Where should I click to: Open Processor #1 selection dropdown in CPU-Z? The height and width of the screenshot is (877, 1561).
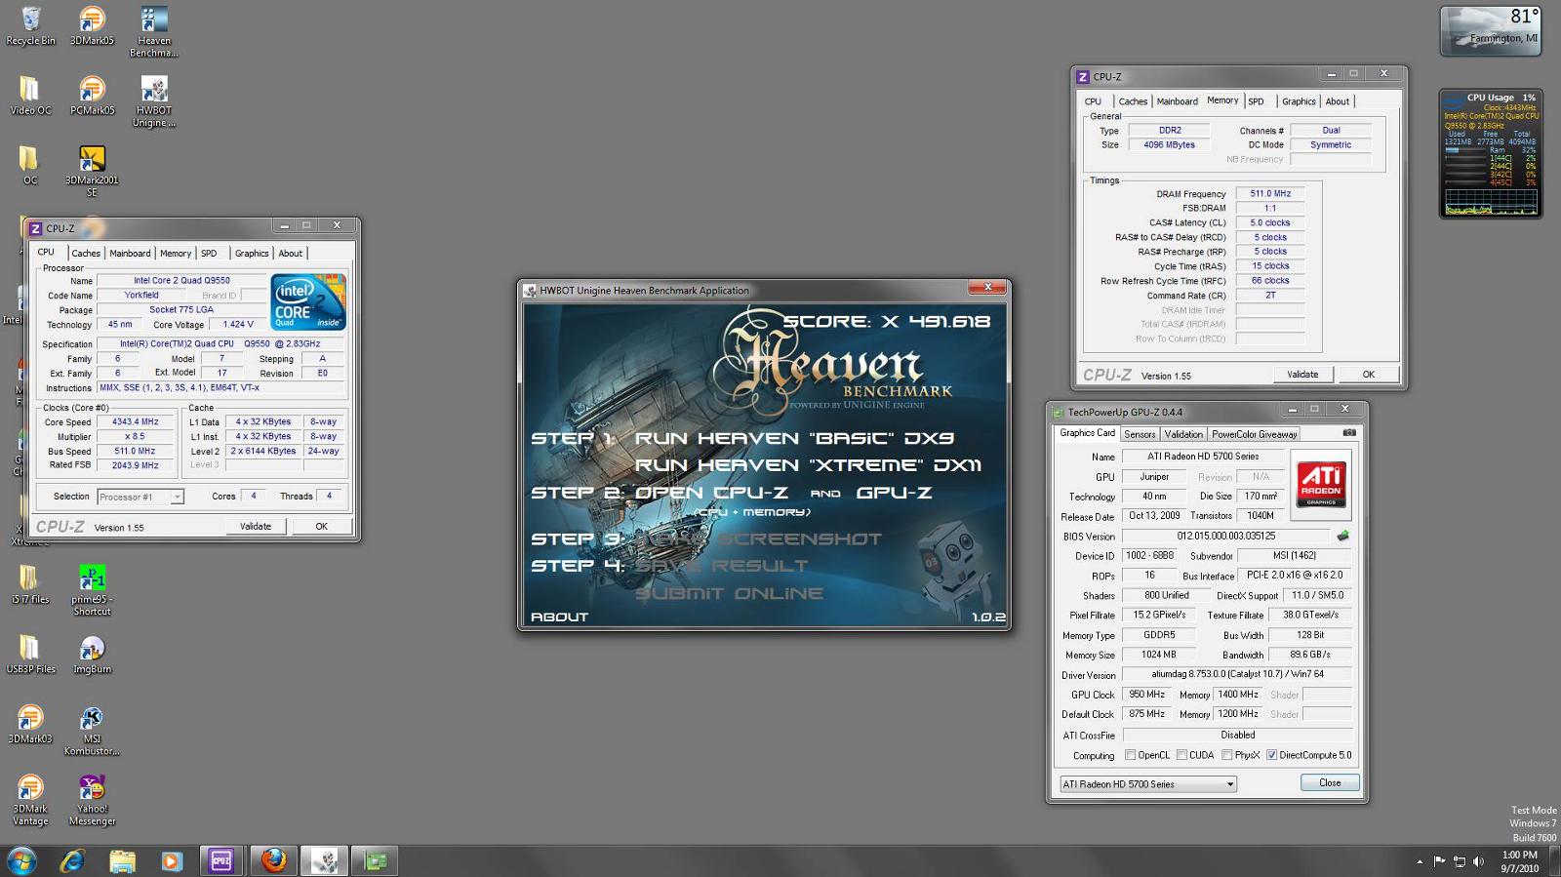point(140,497)
